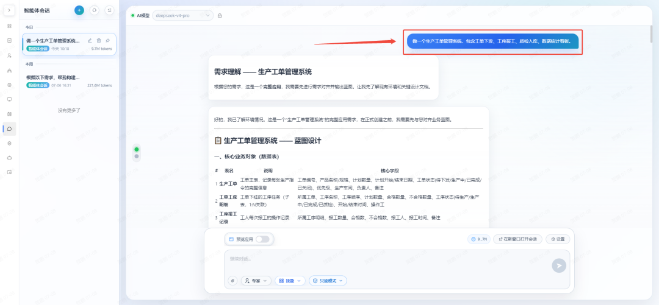Pin the 生产工单管理系统 conversation

[107, 41]
